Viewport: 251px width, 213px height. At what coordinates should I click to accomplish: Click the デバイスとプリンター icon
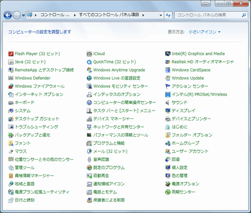[168, 118]
